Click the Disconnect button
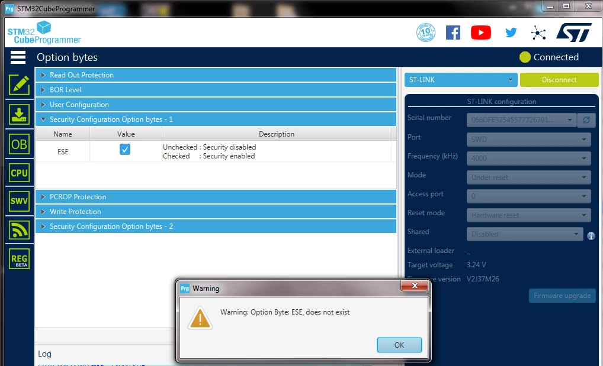Viewport: 603px width, 366px height. pos(559,80)
